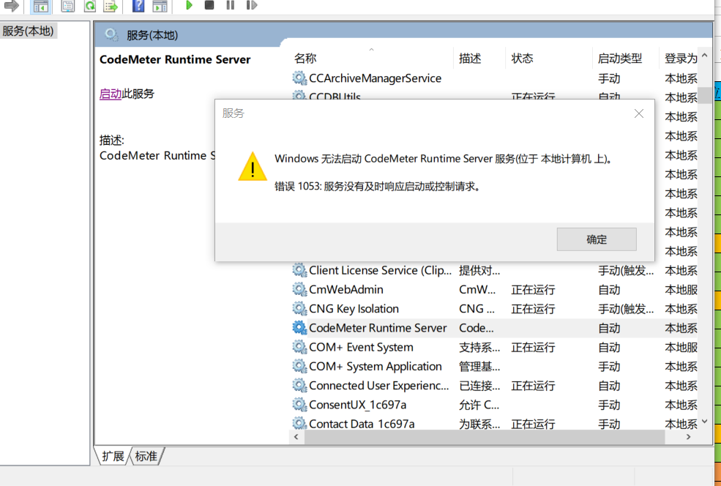This screenshot has height=486, width=721.
Task: Click the 本地服 logon cell of CmWebAdmin
Action: (681, 290)
